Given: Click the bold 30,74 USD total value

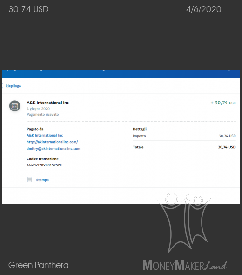Looking at the screenshot, I should (227, 147).
